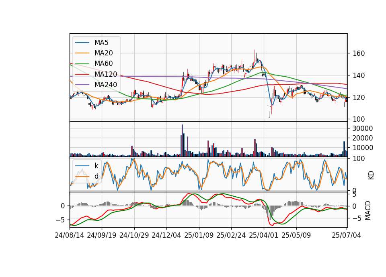Click the KD axis title

(x=371, y=175)
